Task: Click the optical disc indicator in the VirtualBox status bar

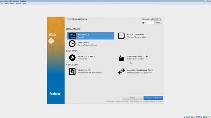Action: click(x=187, y=117)
